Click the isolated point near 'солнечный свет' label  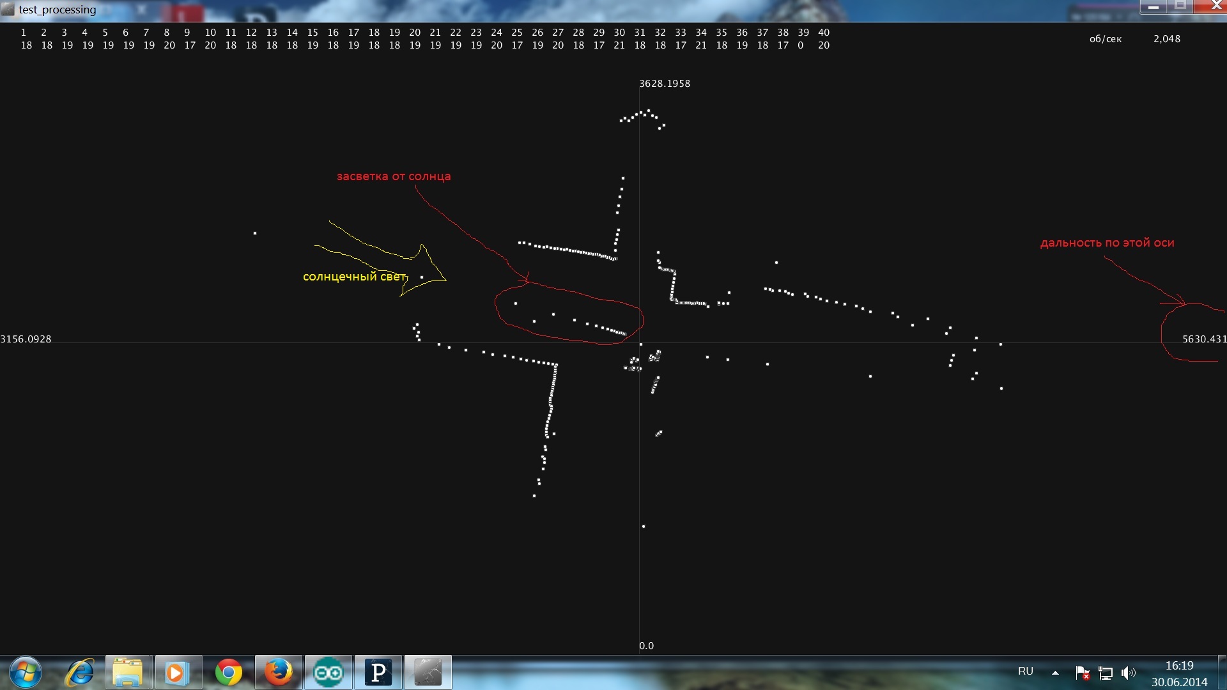(422, 277)
